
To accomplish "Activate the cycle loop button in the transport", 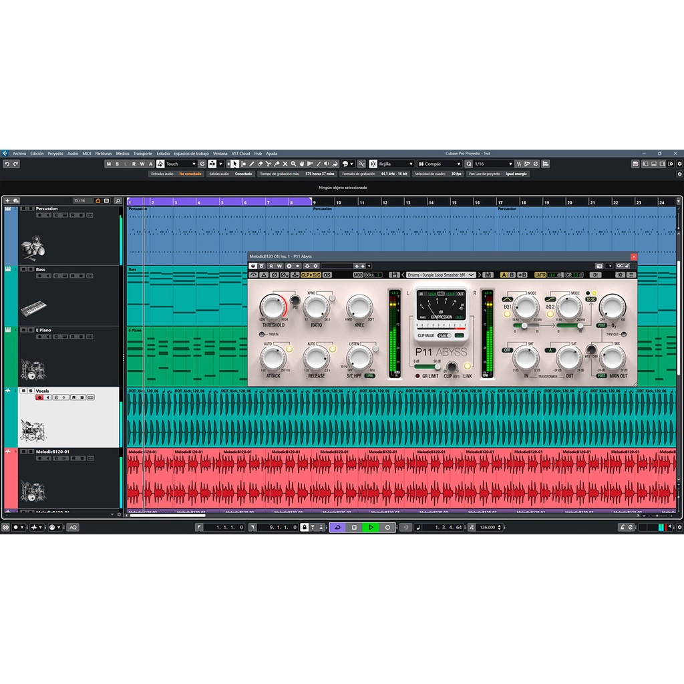I will (x=337, y=527).
